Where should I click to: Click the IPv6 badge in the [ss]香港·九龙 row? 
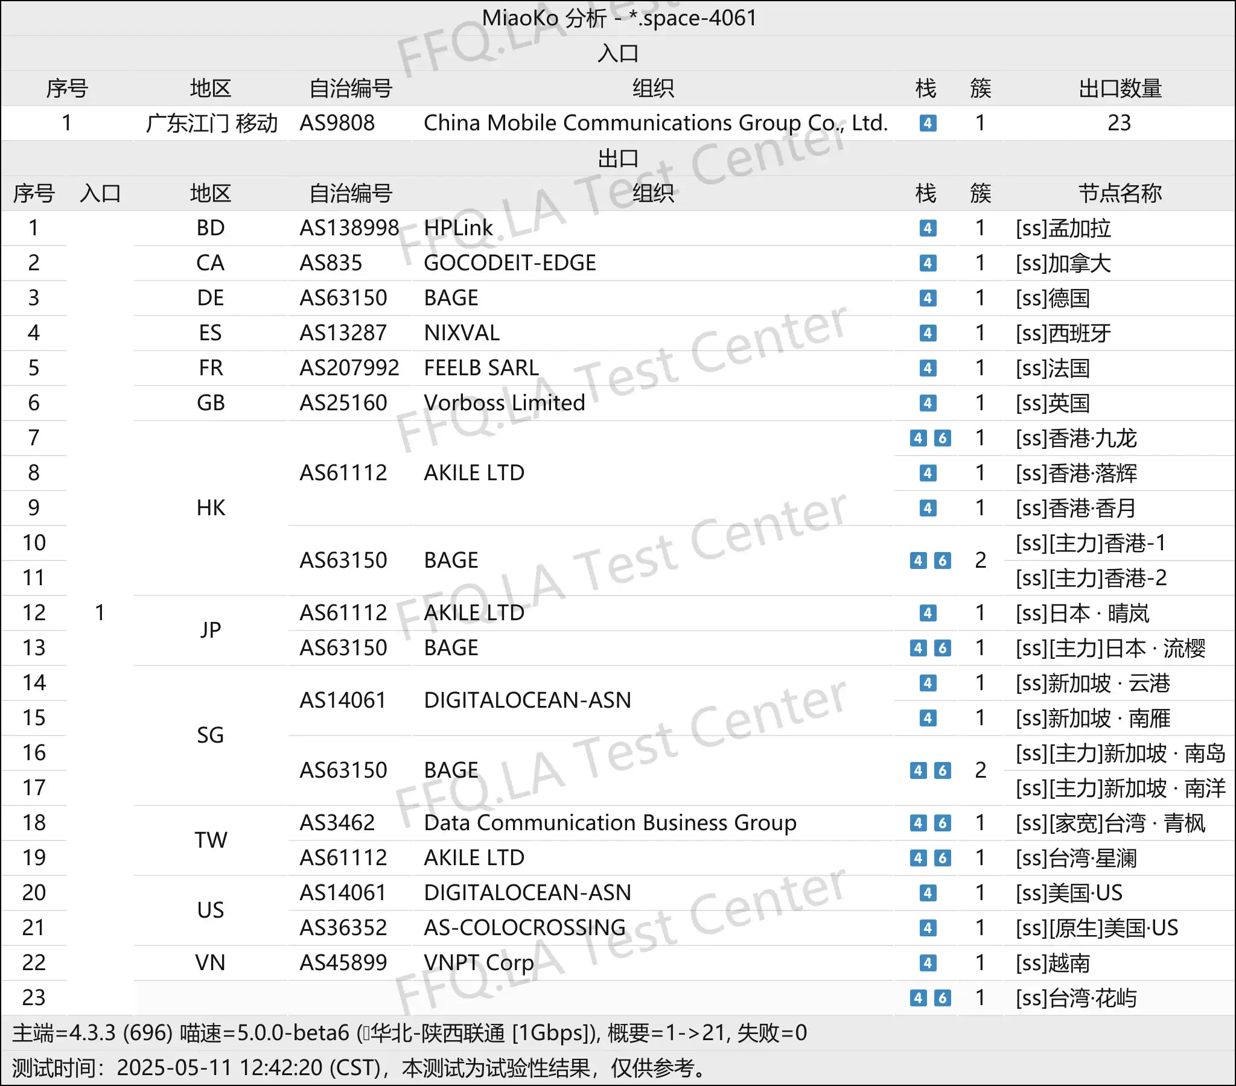pos(942,439)
